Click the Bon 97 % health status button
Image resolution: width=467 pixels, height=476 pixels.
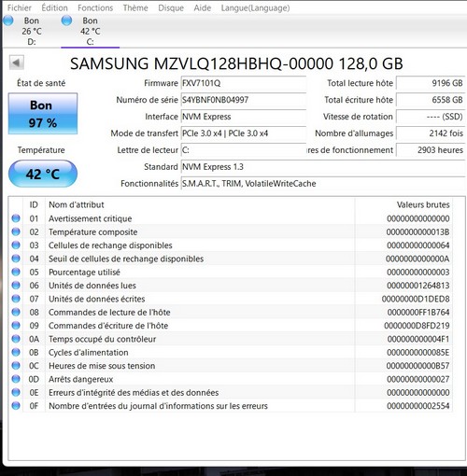[x=43, y=114]
